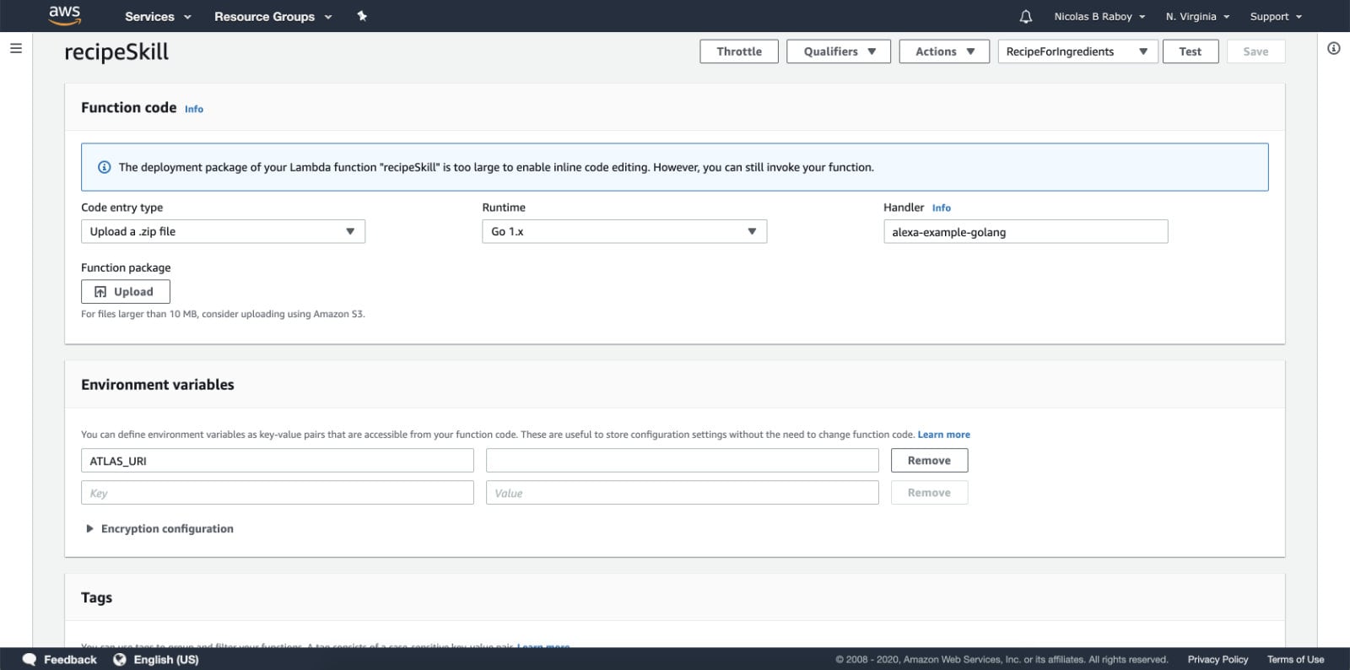Click the Upload function package button
The width and height of the screenshot is (1350, 670).
[x=126, y=292]
